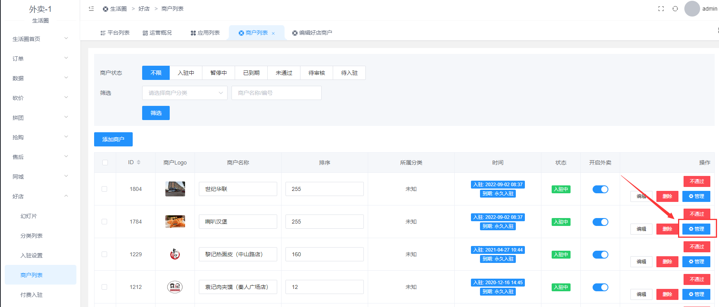Tick the select-all checkbox in table header
Viewport: 719px width, 307px height.
(x=105, y=163)
